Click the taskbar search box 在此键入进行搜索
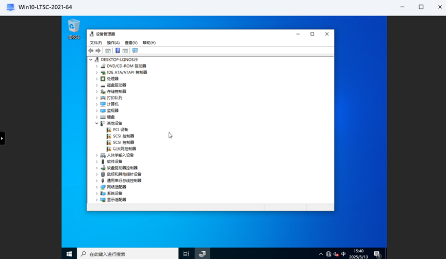Image resolution: width=446 pixels, height=259 pixels. click(128, 254)
